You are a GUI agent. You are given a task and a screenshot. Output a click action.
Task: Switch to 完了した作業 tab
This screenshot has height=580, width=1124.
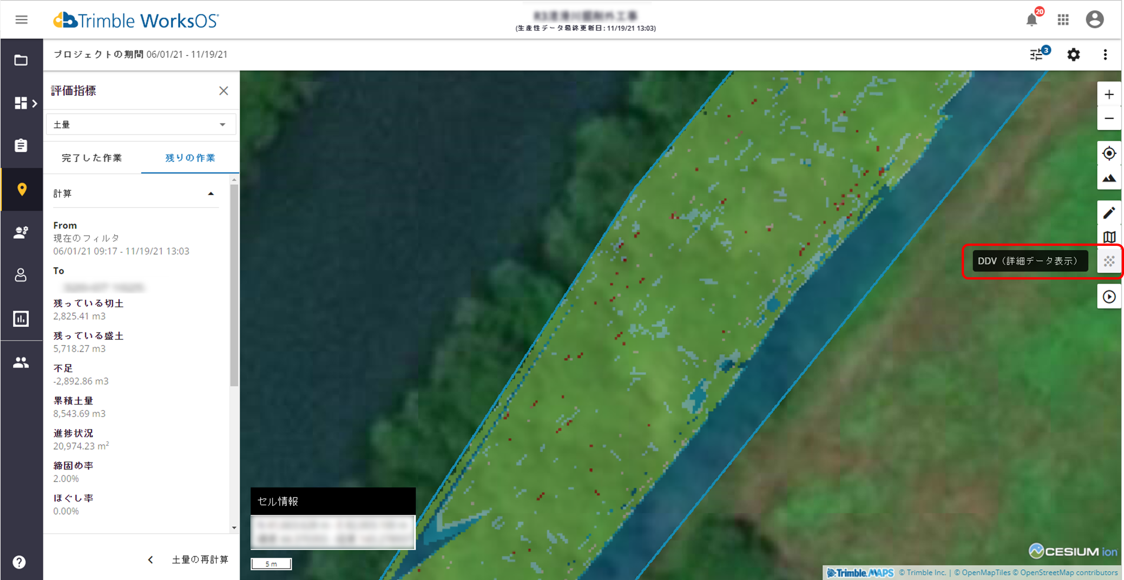91,158
